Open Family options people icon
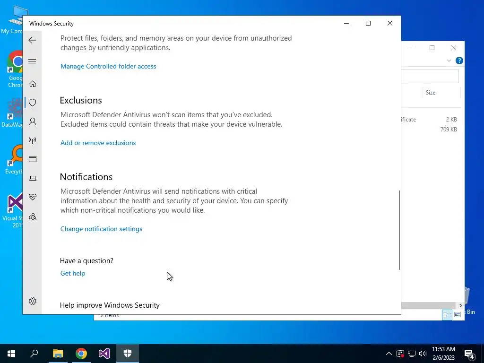484x363 pixels. 33,216
